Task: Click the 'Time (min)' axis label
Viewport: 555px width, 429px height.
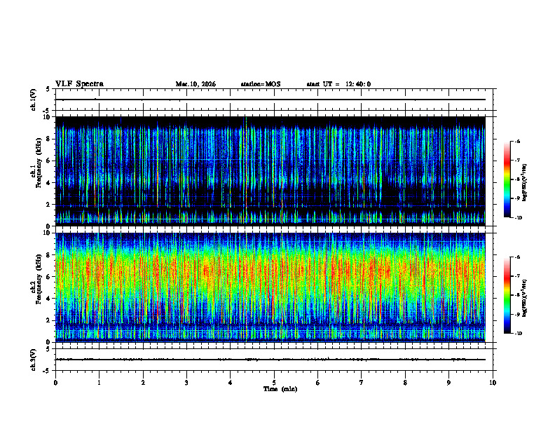Action: pos(280,389)
